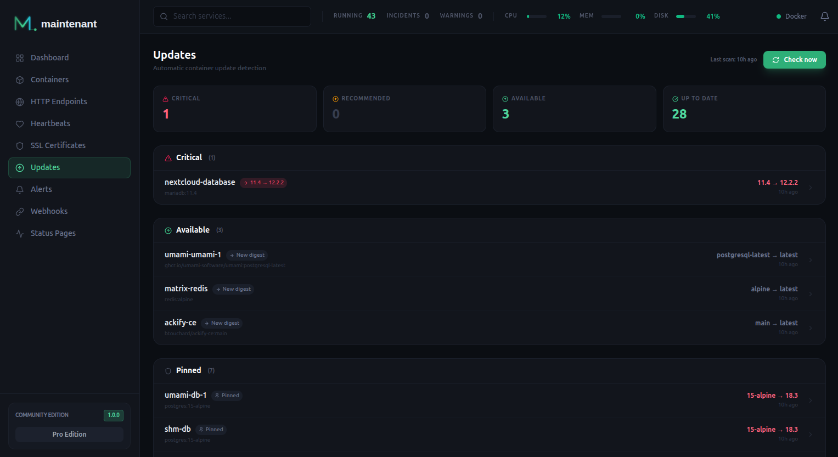Click the Pro Edition upgrade button

69,434
